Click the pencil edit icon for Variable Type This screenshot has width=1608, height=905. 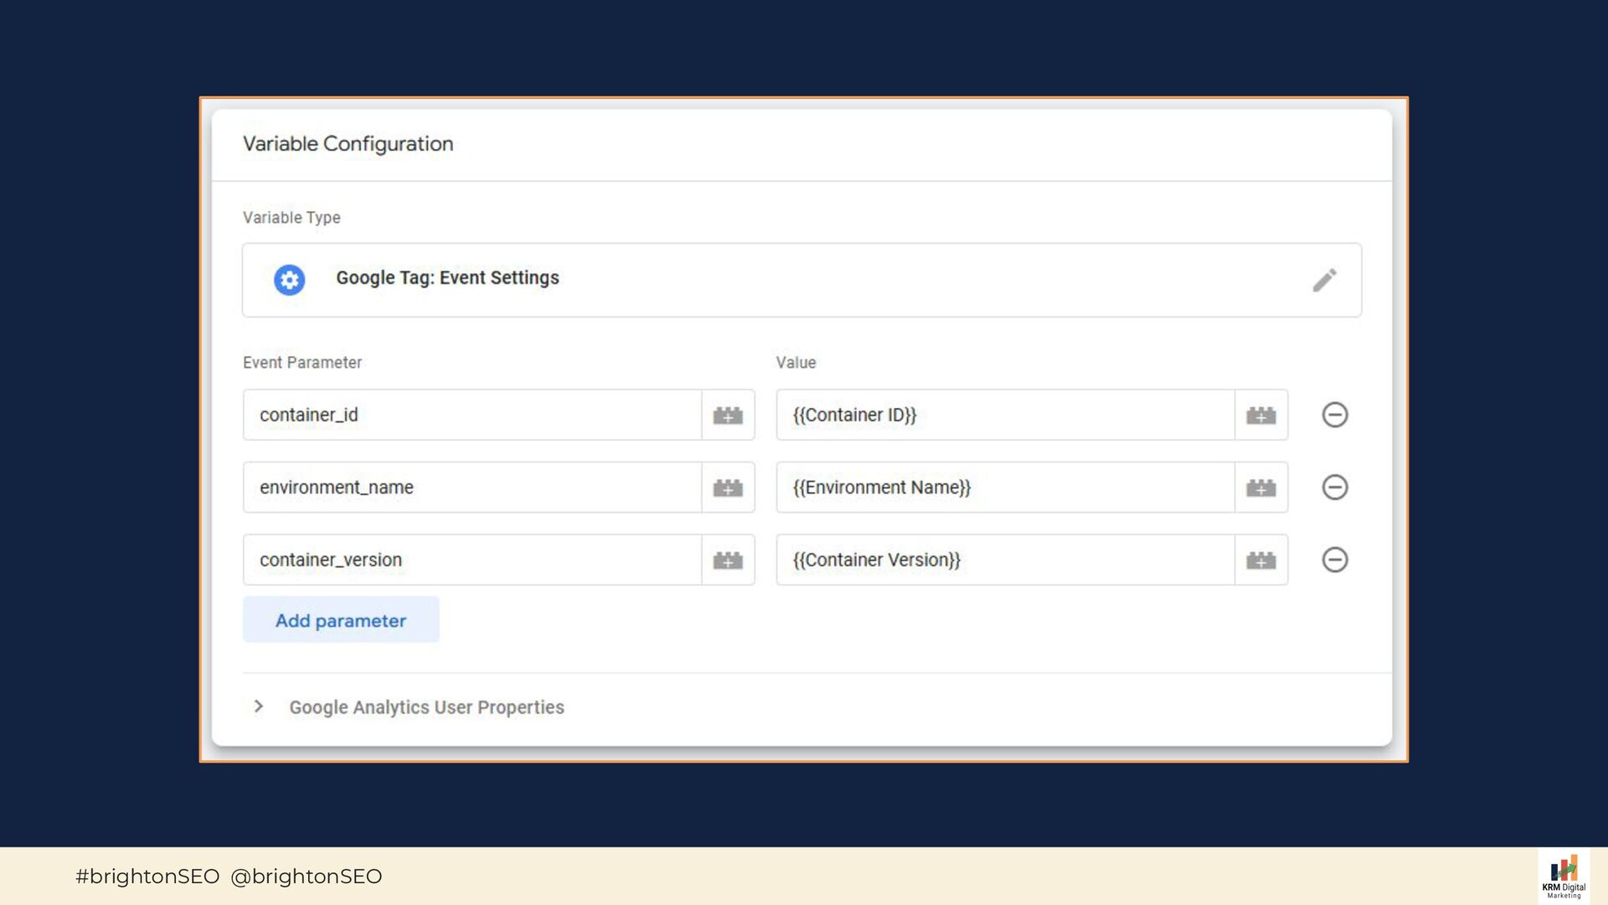coord(1324,280)
